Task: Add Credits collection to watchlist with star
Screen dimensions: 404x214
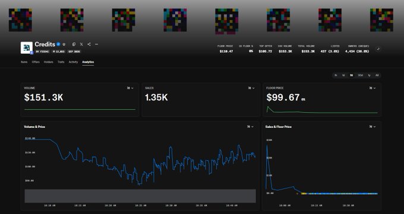Action: click(64, 45)
